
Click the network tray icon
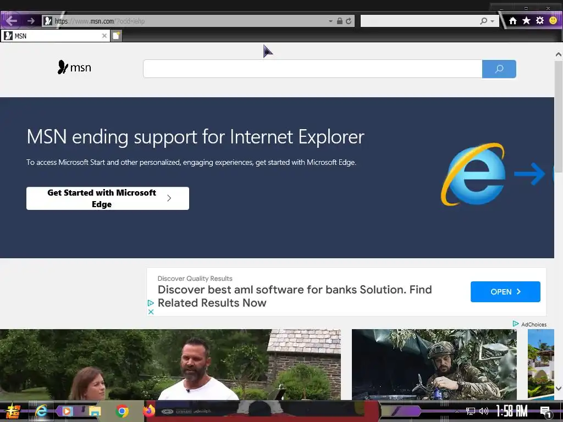click(x=471, y=411)
